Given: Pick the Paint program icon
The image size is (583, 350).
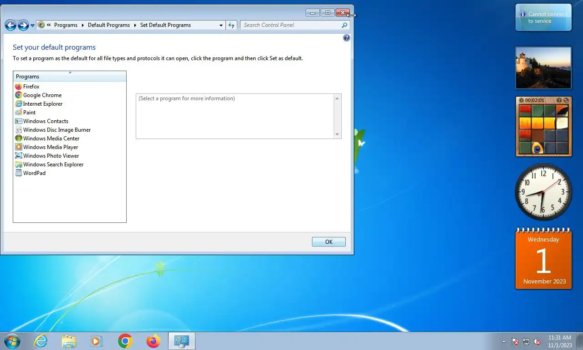Looking at the screenshot, I should click(19, 113).
